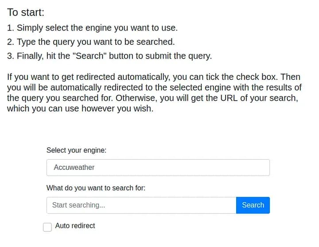Click the phrase 'tick the check box'
Viewport: 319px width, 247px height.
pyautogui.click(x=239, y=77)
